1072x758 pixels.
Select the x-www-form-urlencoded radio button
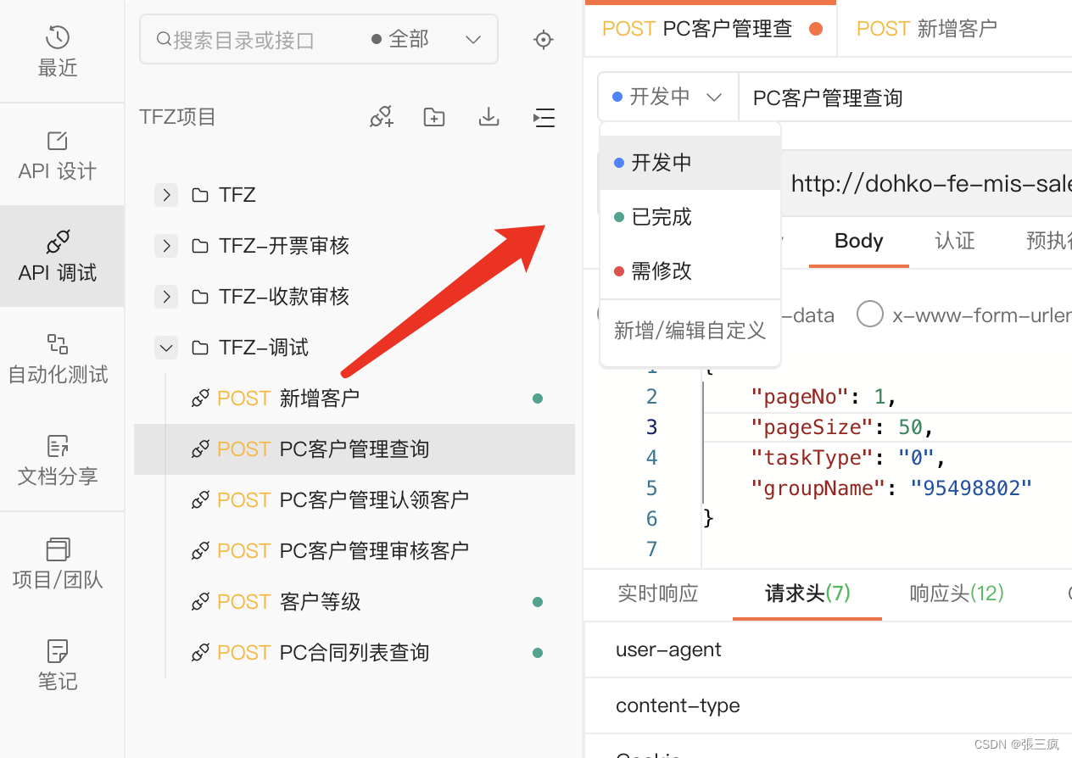tap(870, 315)
